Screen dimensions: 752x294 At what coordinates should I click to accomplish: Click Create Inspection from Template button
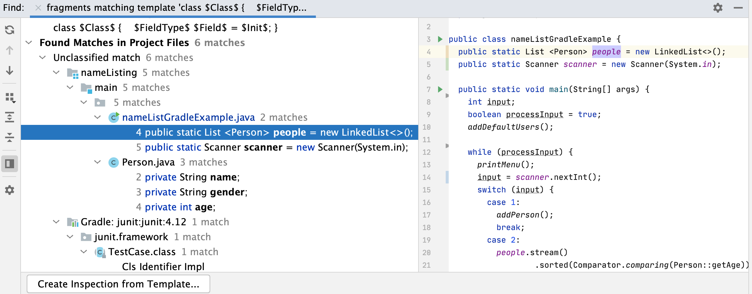(x=118, y=284)
